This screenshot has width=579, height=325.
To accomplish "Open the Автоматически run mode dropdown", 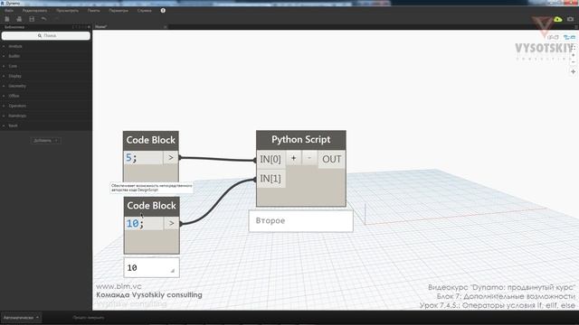I will 21,317.
